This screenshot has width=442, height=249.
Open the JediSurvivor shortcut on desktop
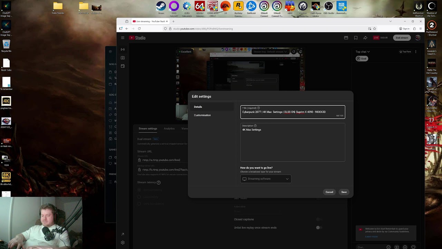point(419,9)
